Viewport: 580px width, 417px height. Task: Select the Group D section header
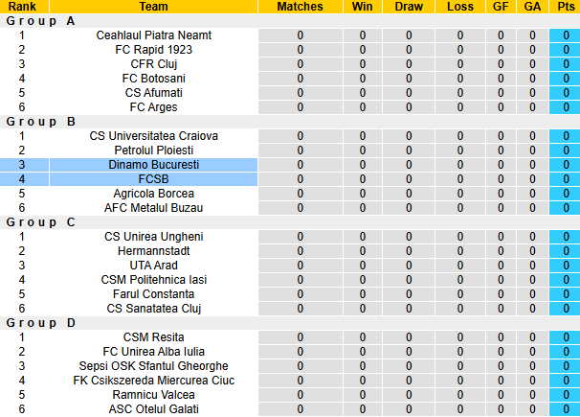[x=41, y=323]
